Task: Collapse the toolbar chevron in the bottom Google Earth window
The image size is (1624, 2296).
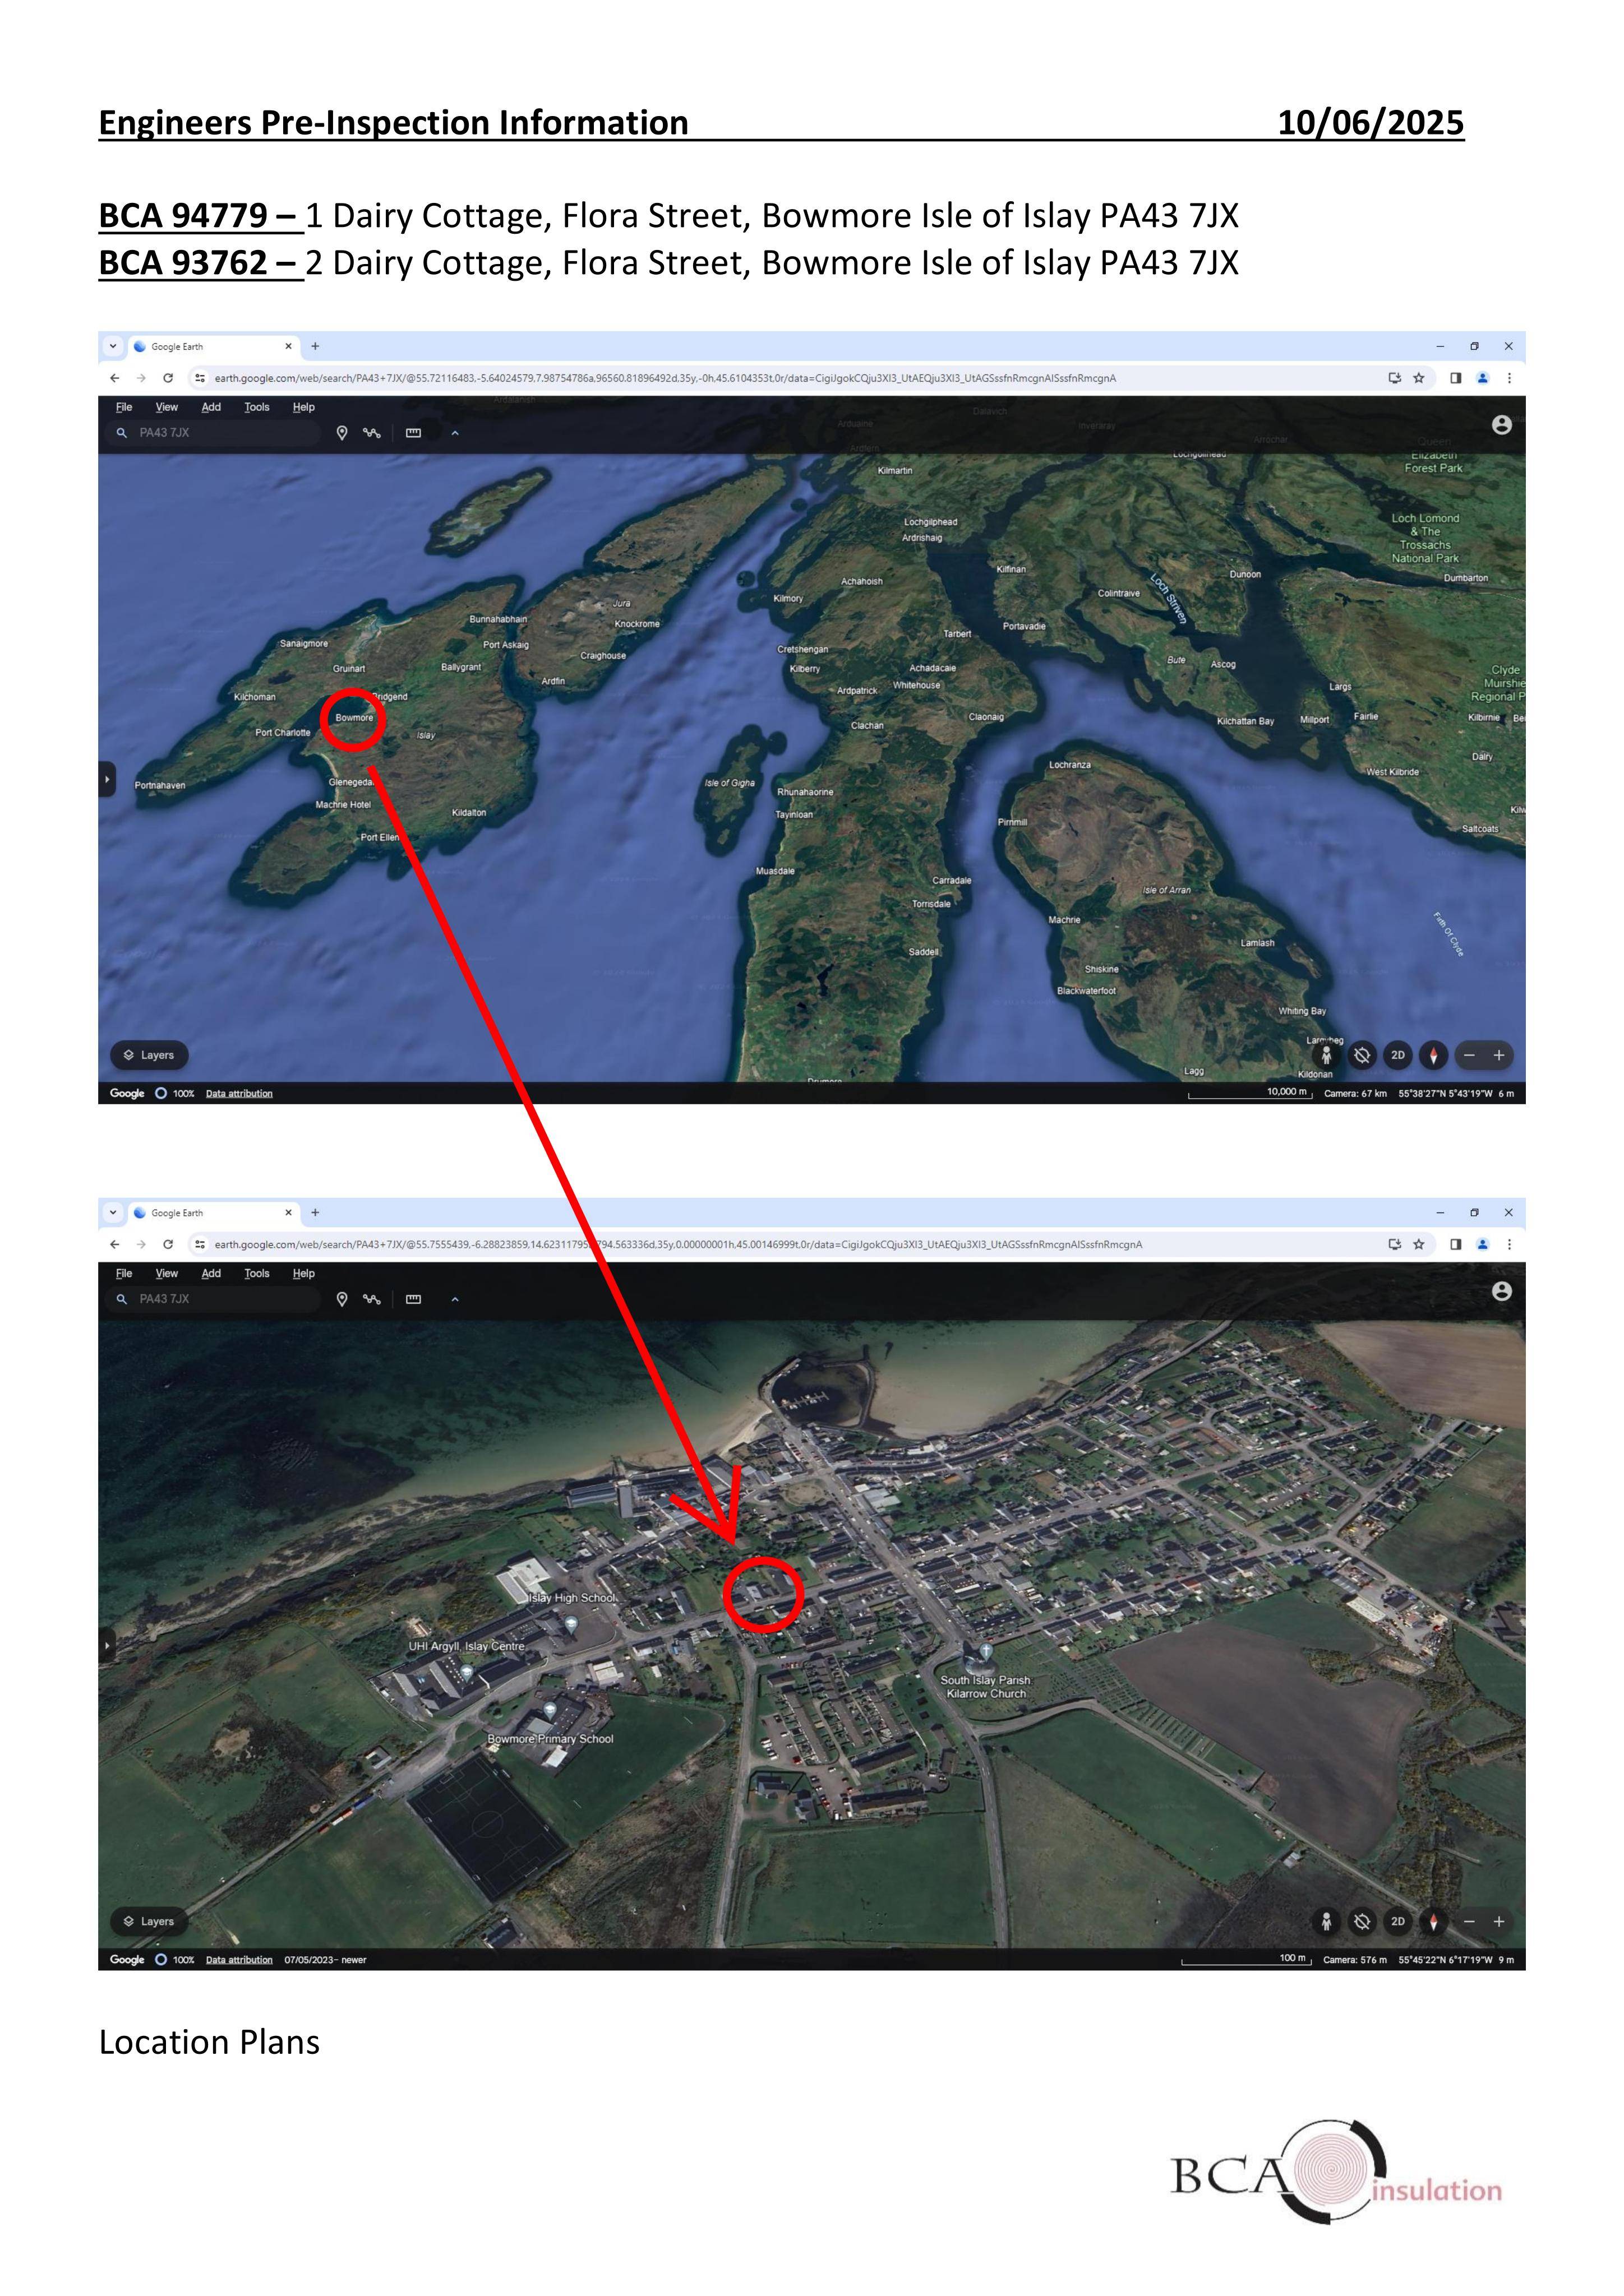Action: point(455,1299)
